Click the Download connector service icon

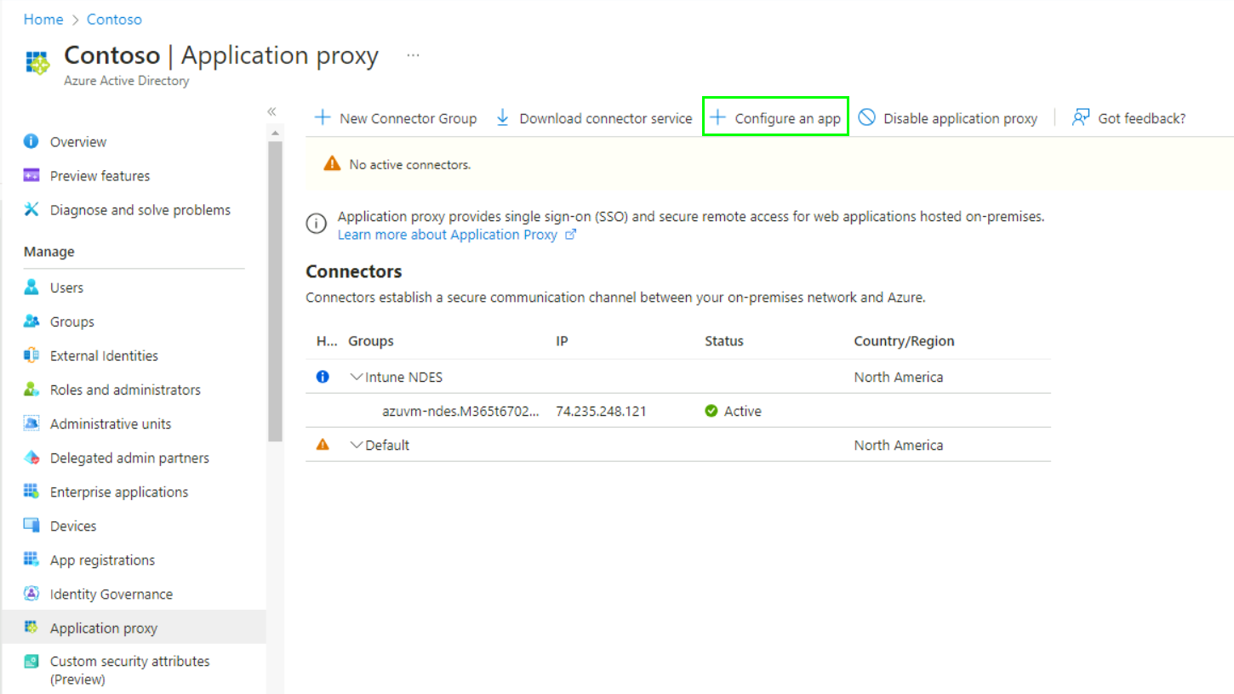[503, 118]
